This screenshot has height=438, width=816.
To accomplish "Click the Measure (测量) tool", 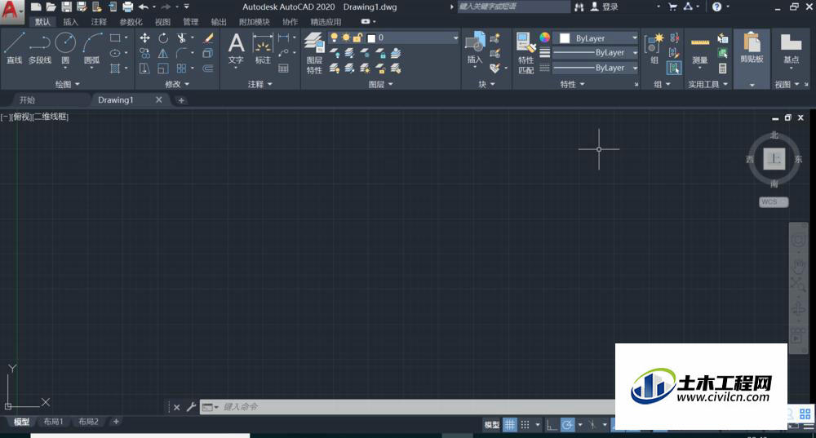I will tap(700, 51).
